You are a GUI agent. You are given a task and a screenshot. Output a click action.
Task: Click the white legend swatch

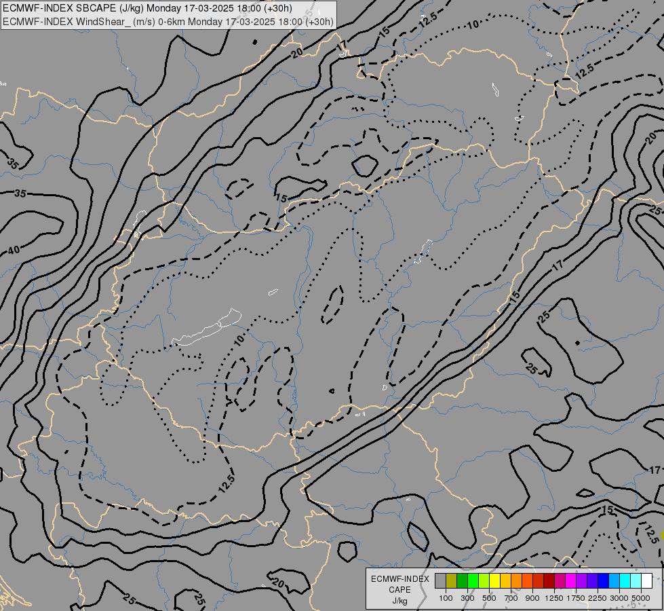[646, 580]
